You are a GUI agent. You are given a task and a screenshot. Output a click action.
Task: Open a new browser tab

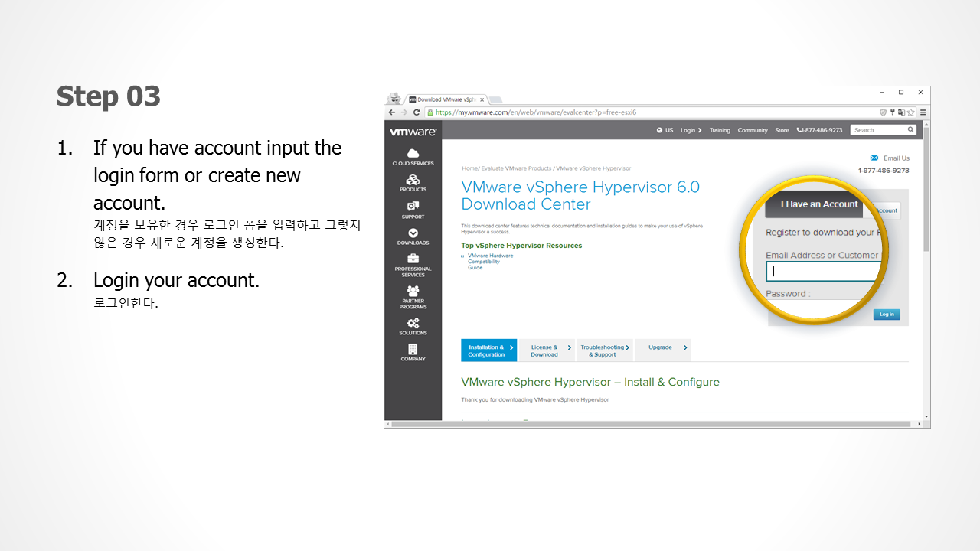coord(495,99)
